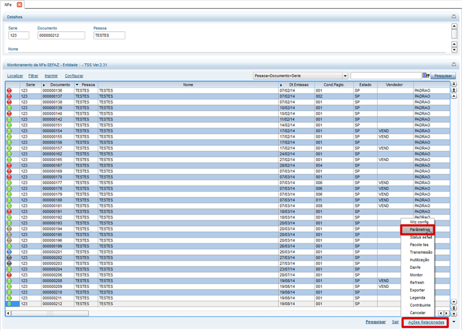Viewport: 462px width, 330px height.
Task: Collapse the Detalhes panel
Action: point(454,17)
